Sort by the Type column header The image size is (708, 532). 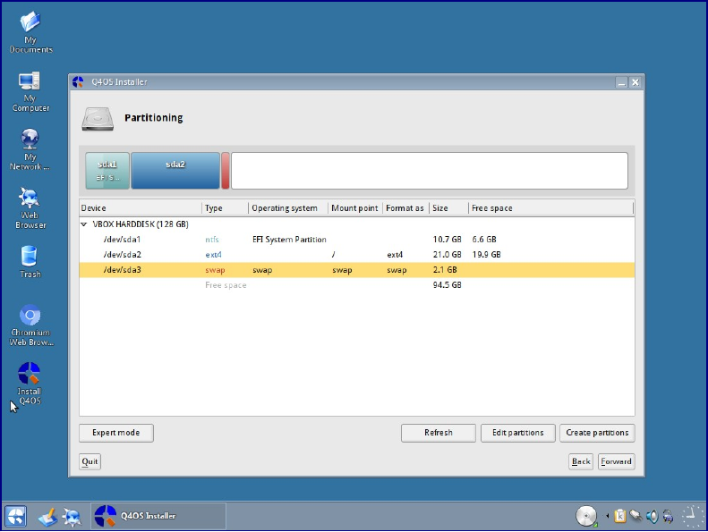[x=225, y=208]
